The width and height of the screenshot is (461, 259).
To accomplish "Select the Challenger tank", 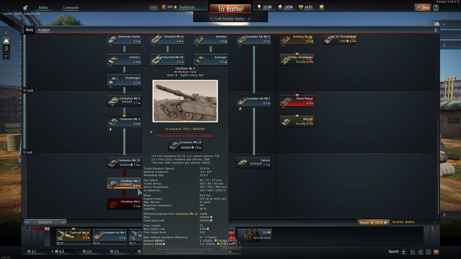I will (x=124, y=80).
